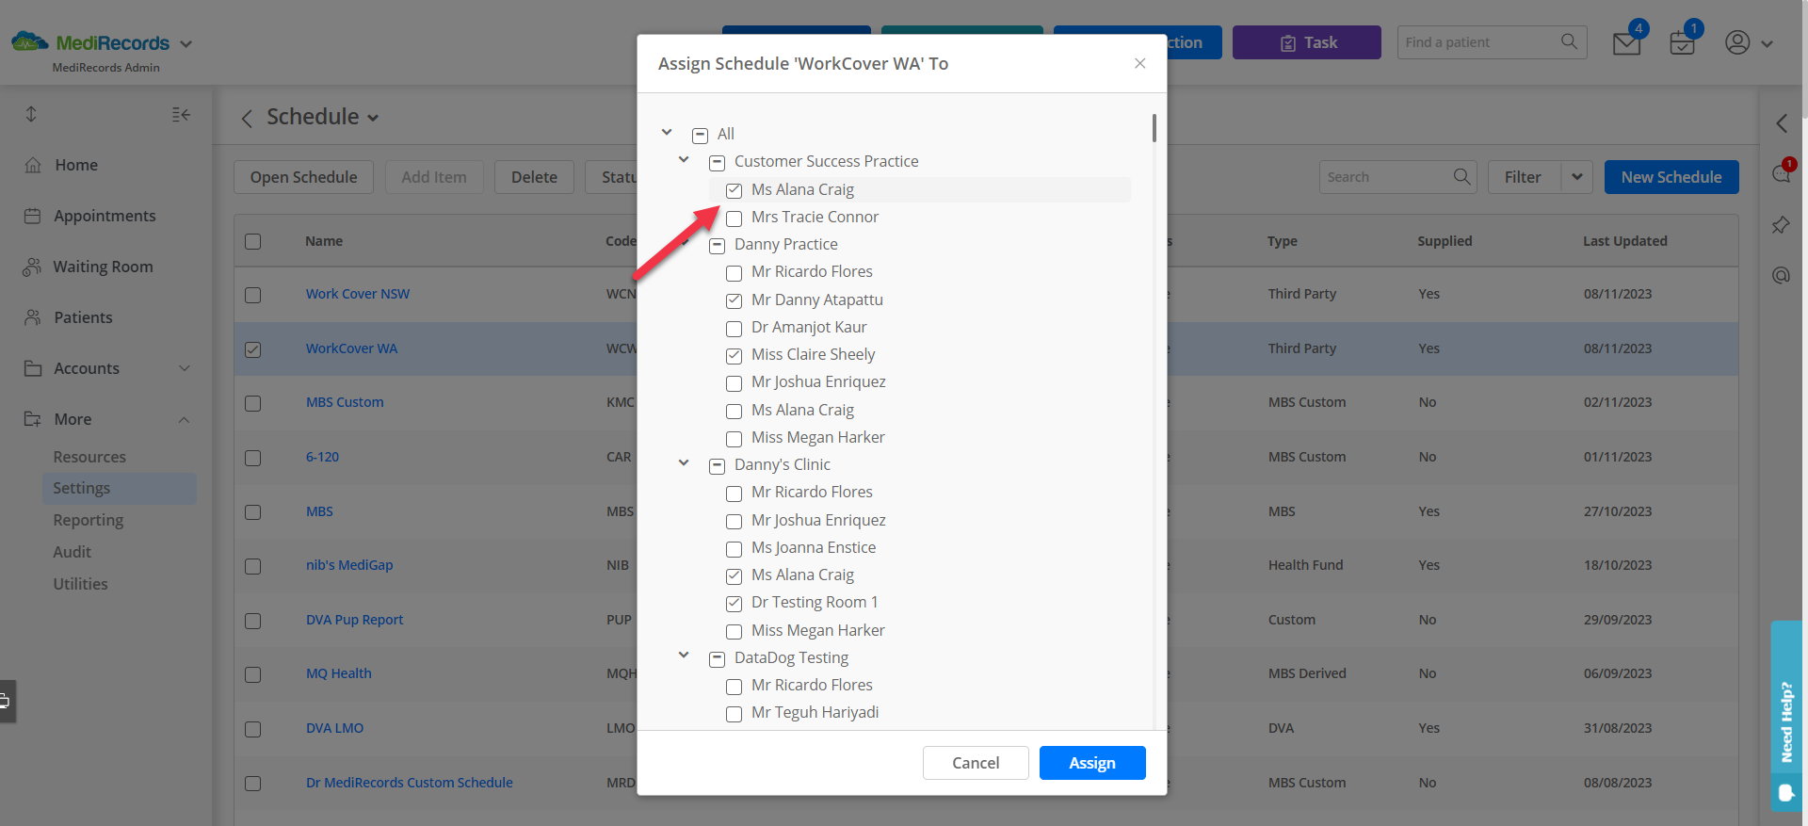Collapse the Danny's Clinic tree node

pyautogui.click(x=684, y=463)
